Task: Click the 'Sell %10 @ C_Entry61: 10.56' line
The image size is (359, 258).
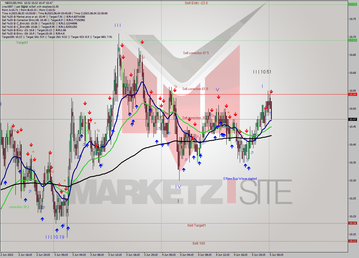Action: click(39, 23)
